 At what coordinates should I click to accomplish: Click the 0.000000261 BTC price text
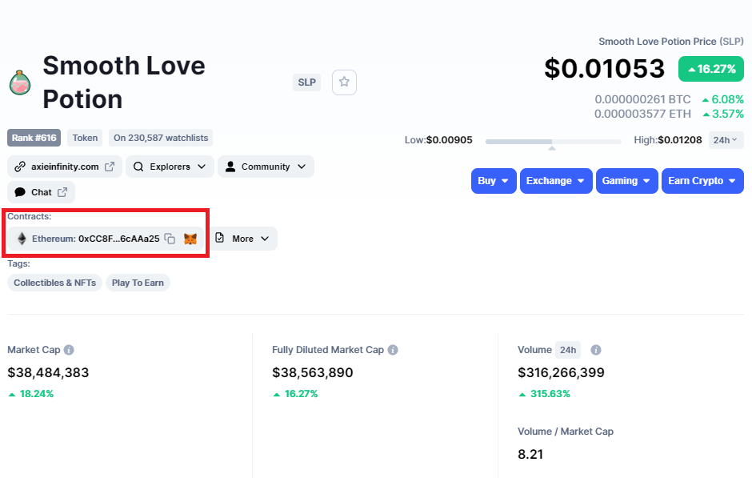pos(642,99)
